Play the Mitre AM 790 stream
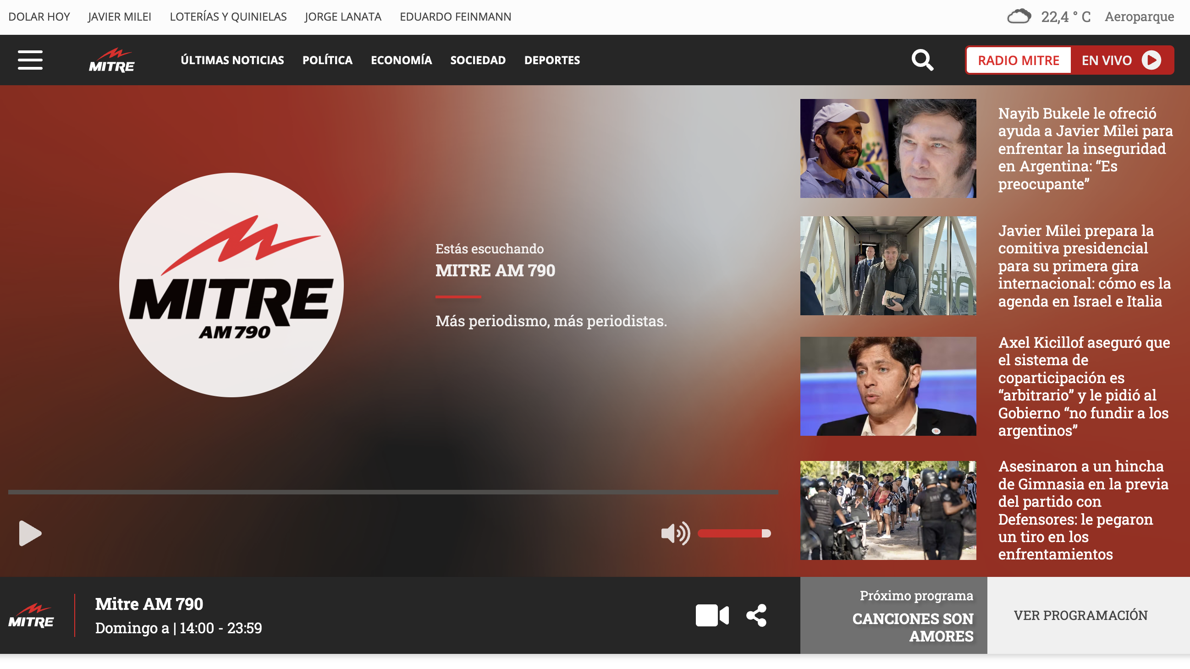 [x=30, y=533]
